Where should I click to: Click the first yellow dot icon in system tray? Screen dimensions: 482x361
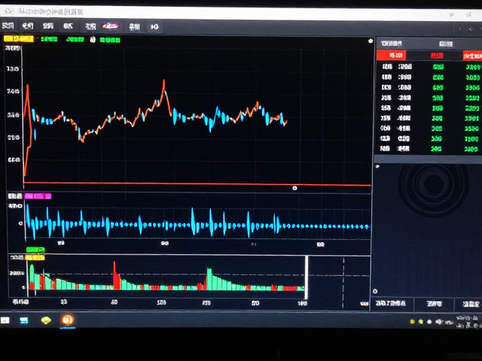pyautogui.click(x=412, y=322)
